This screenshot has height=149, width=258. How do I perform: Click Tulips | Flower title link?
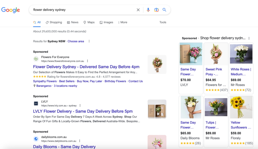pyautogui.click(x=212, y=125)
